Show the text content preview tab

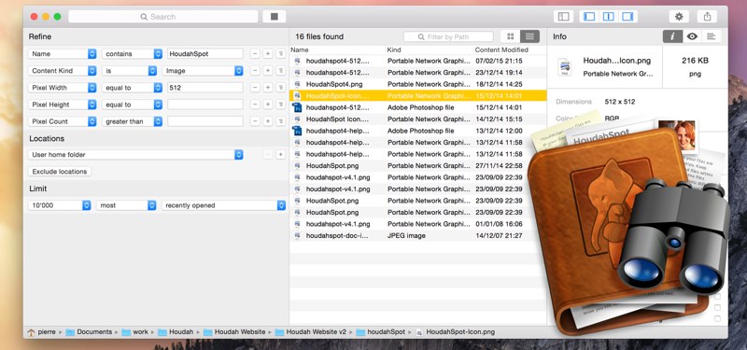click(712, 36)
